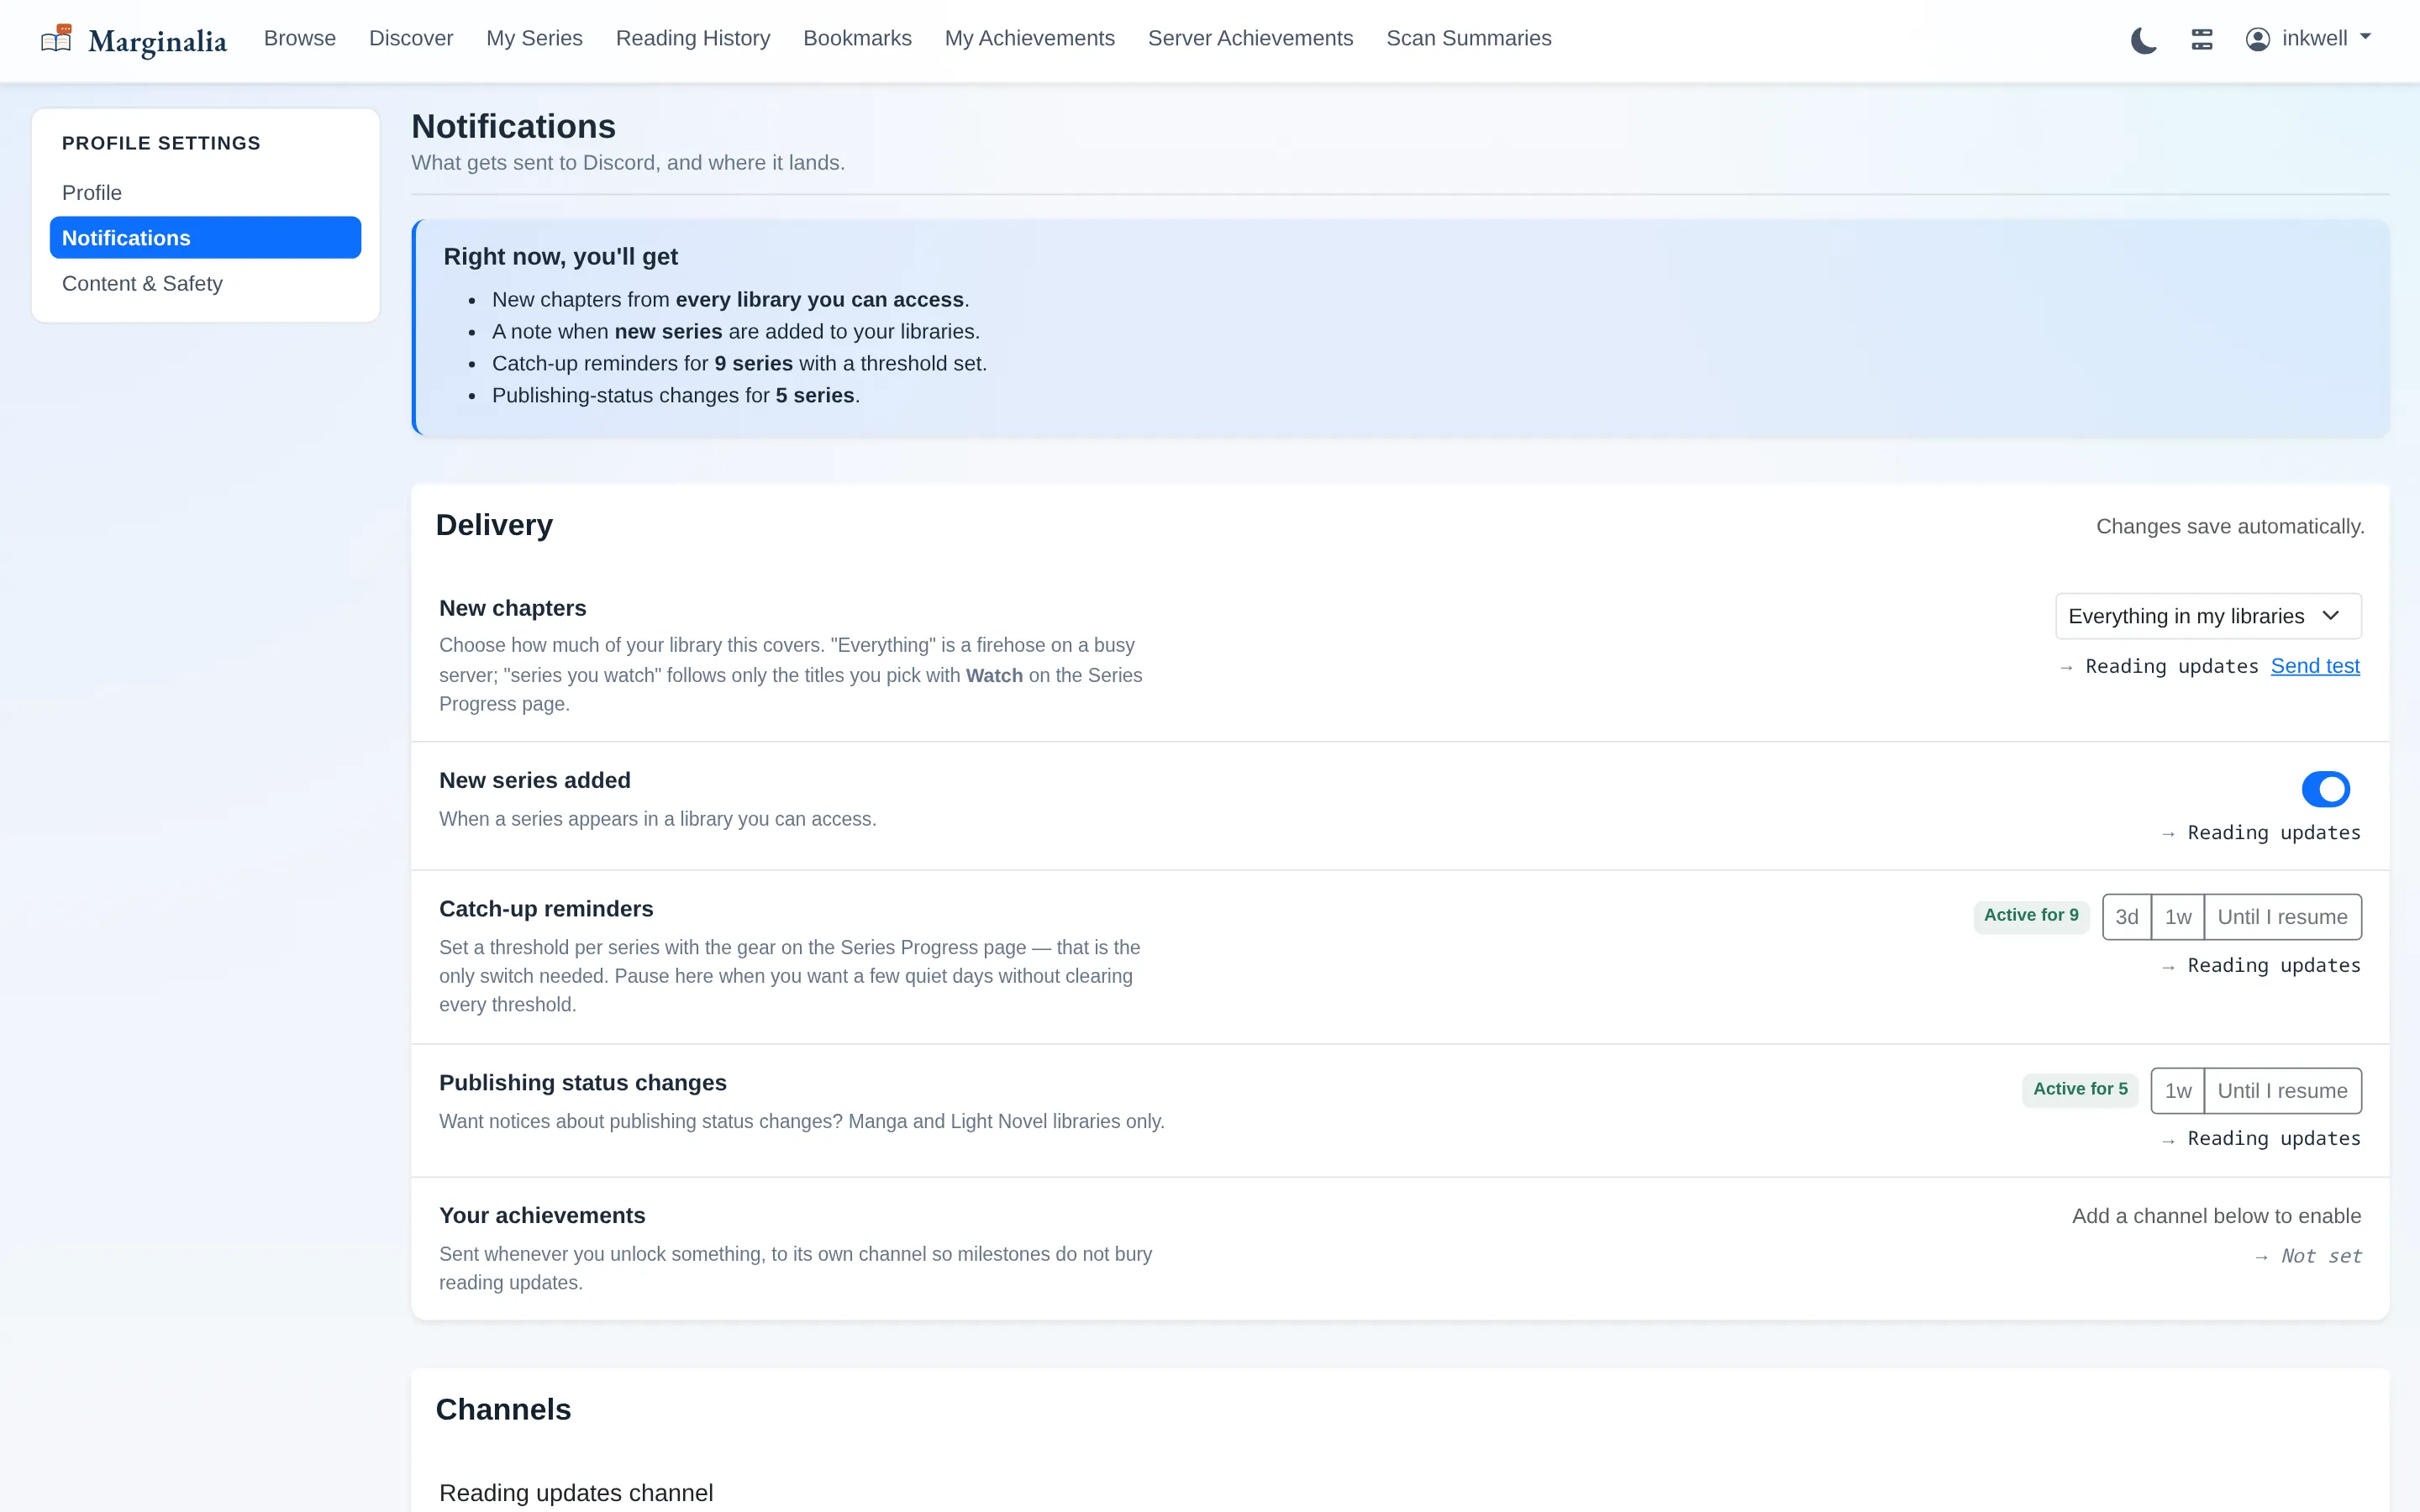
Task: Click the Channels section heading
Action: (503, 1409)
